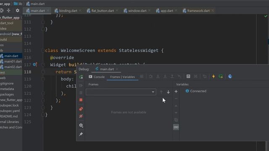Duplicate watch with copy icon
269x151 pixels.
click(x=176, y=120)
